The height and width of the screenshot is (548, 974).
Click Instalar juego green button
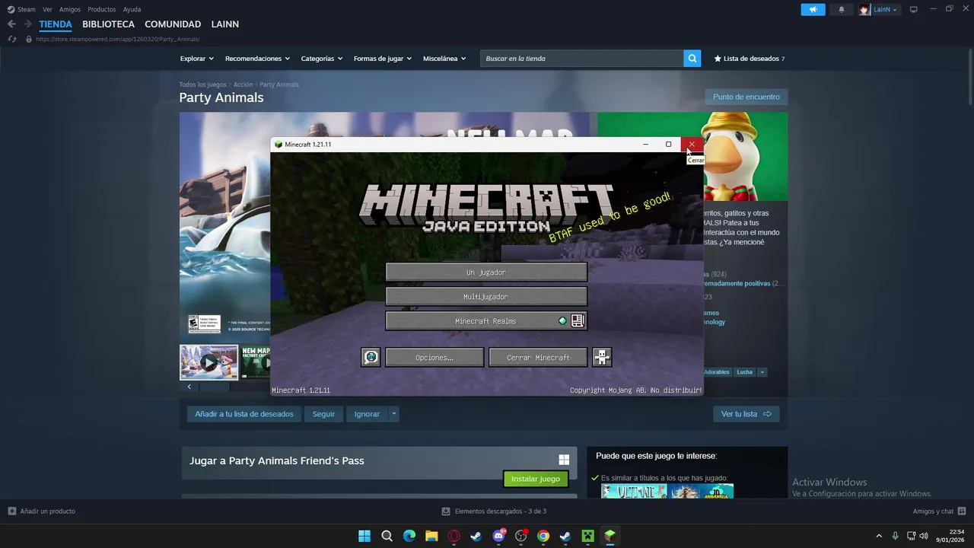tap(536, 479)
